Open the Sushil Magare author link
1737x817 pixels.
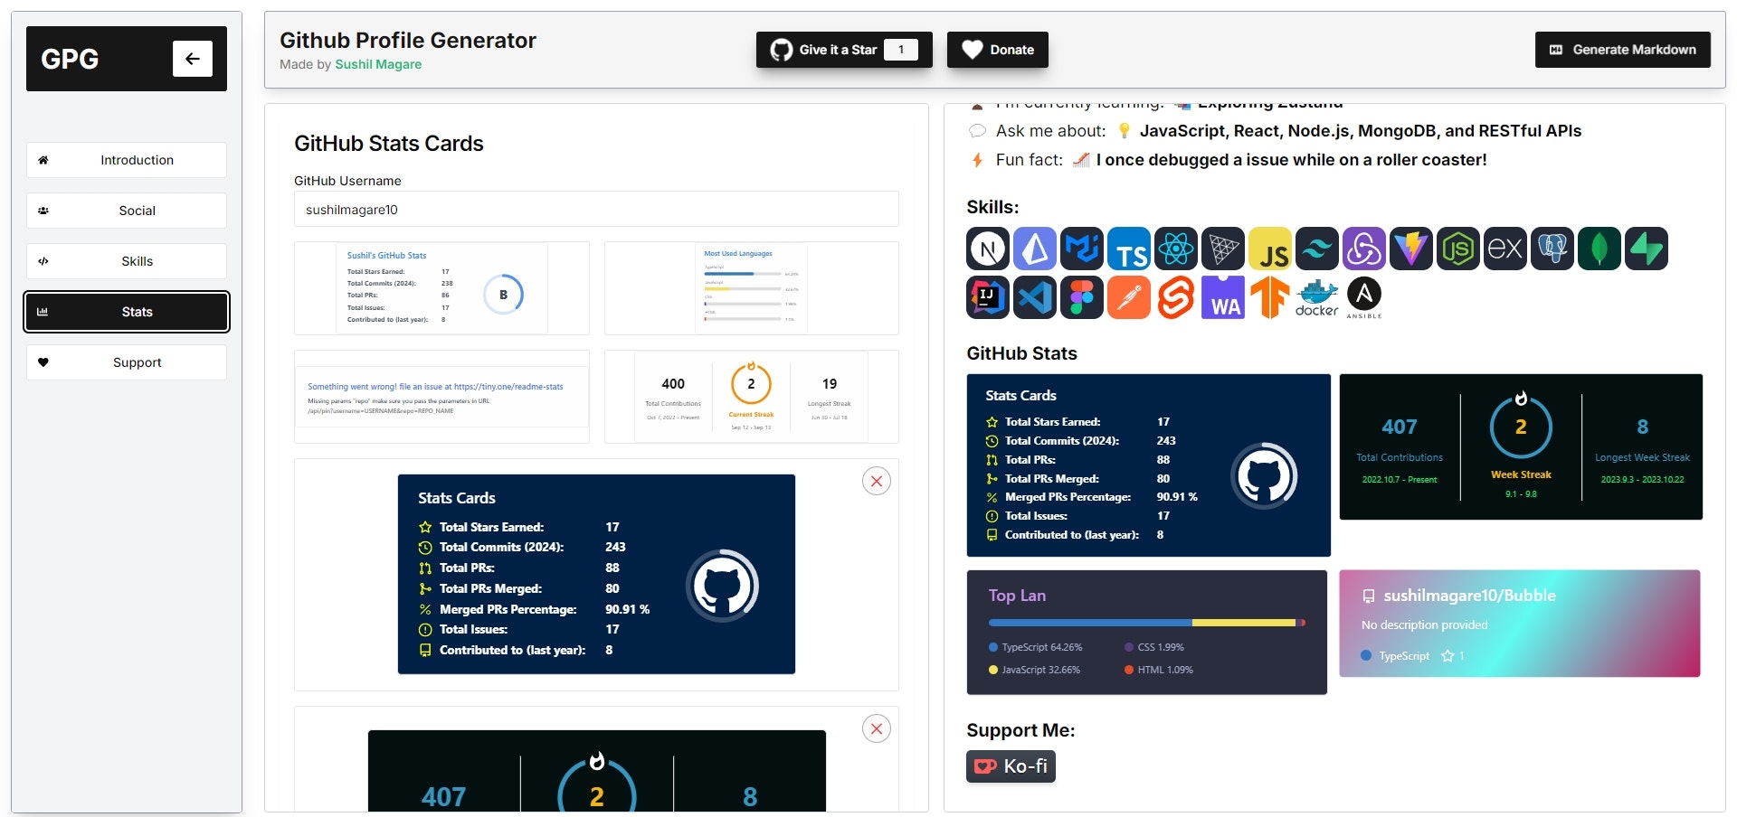coord(378,64)
